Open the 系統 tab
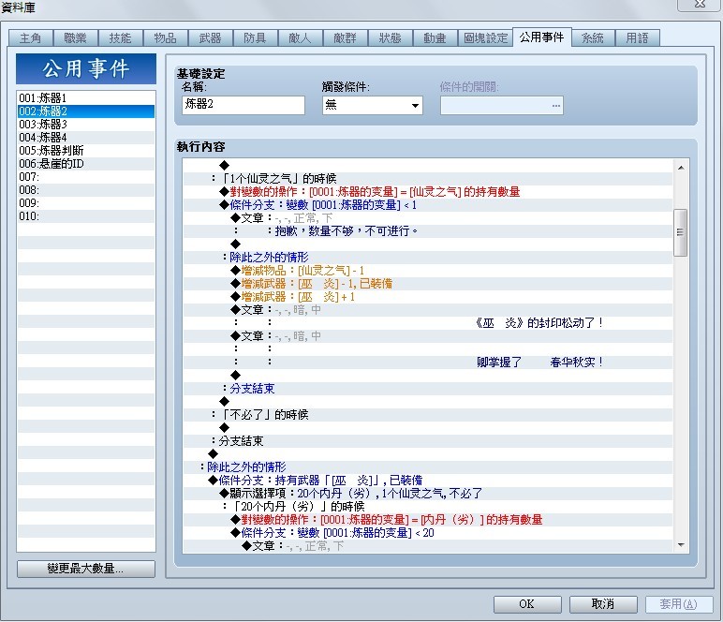Viewport: 723px width, 622px height. [594, 37]
